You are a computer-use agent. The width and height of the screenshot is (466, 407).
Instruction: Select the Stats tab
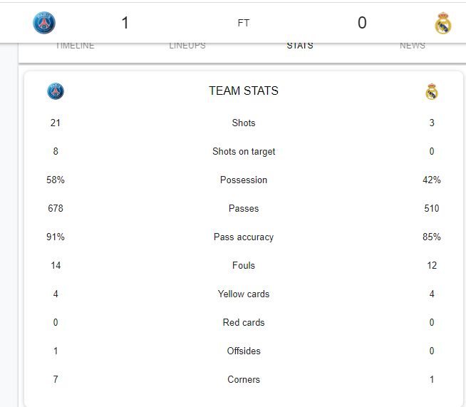pos(300,46)
